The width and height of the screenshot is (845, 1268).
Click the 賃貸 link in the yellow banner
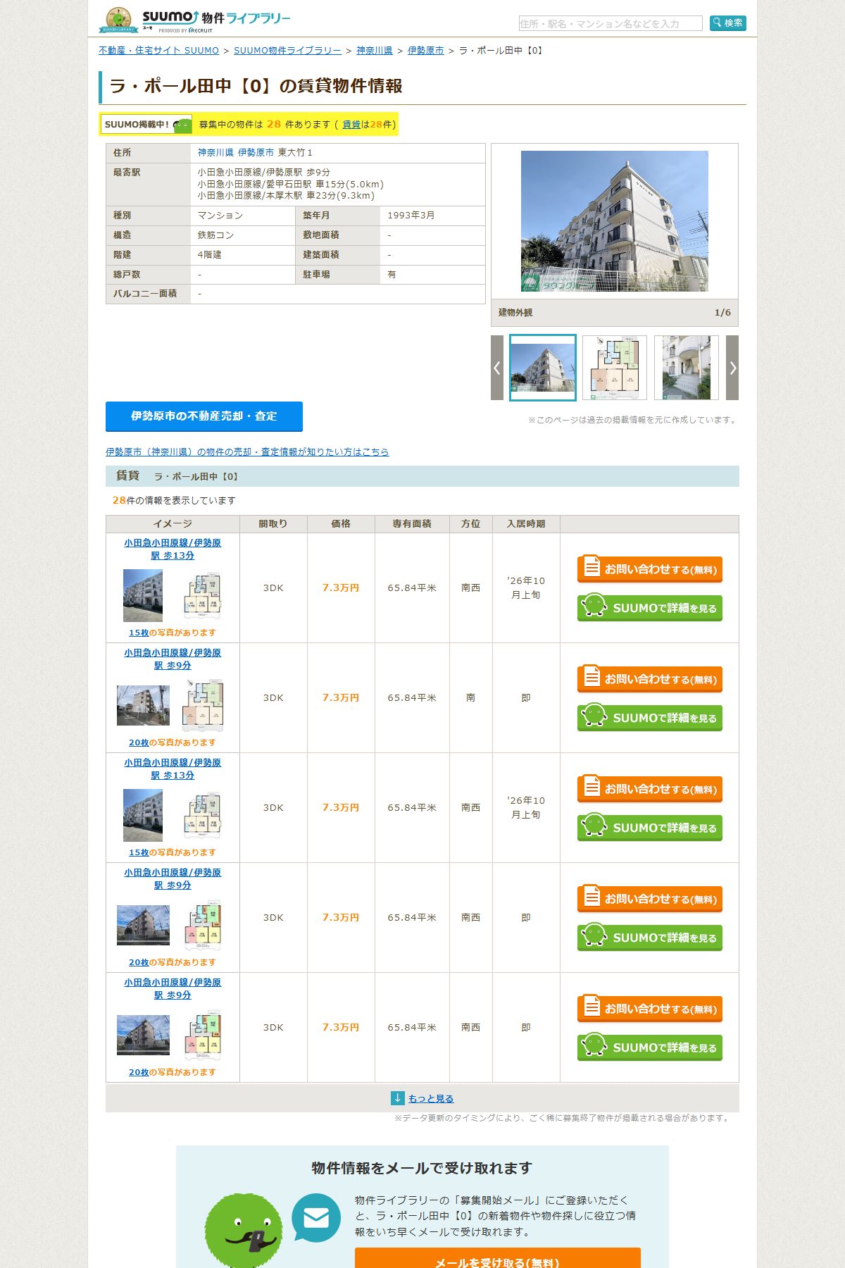tap(351, 125)
